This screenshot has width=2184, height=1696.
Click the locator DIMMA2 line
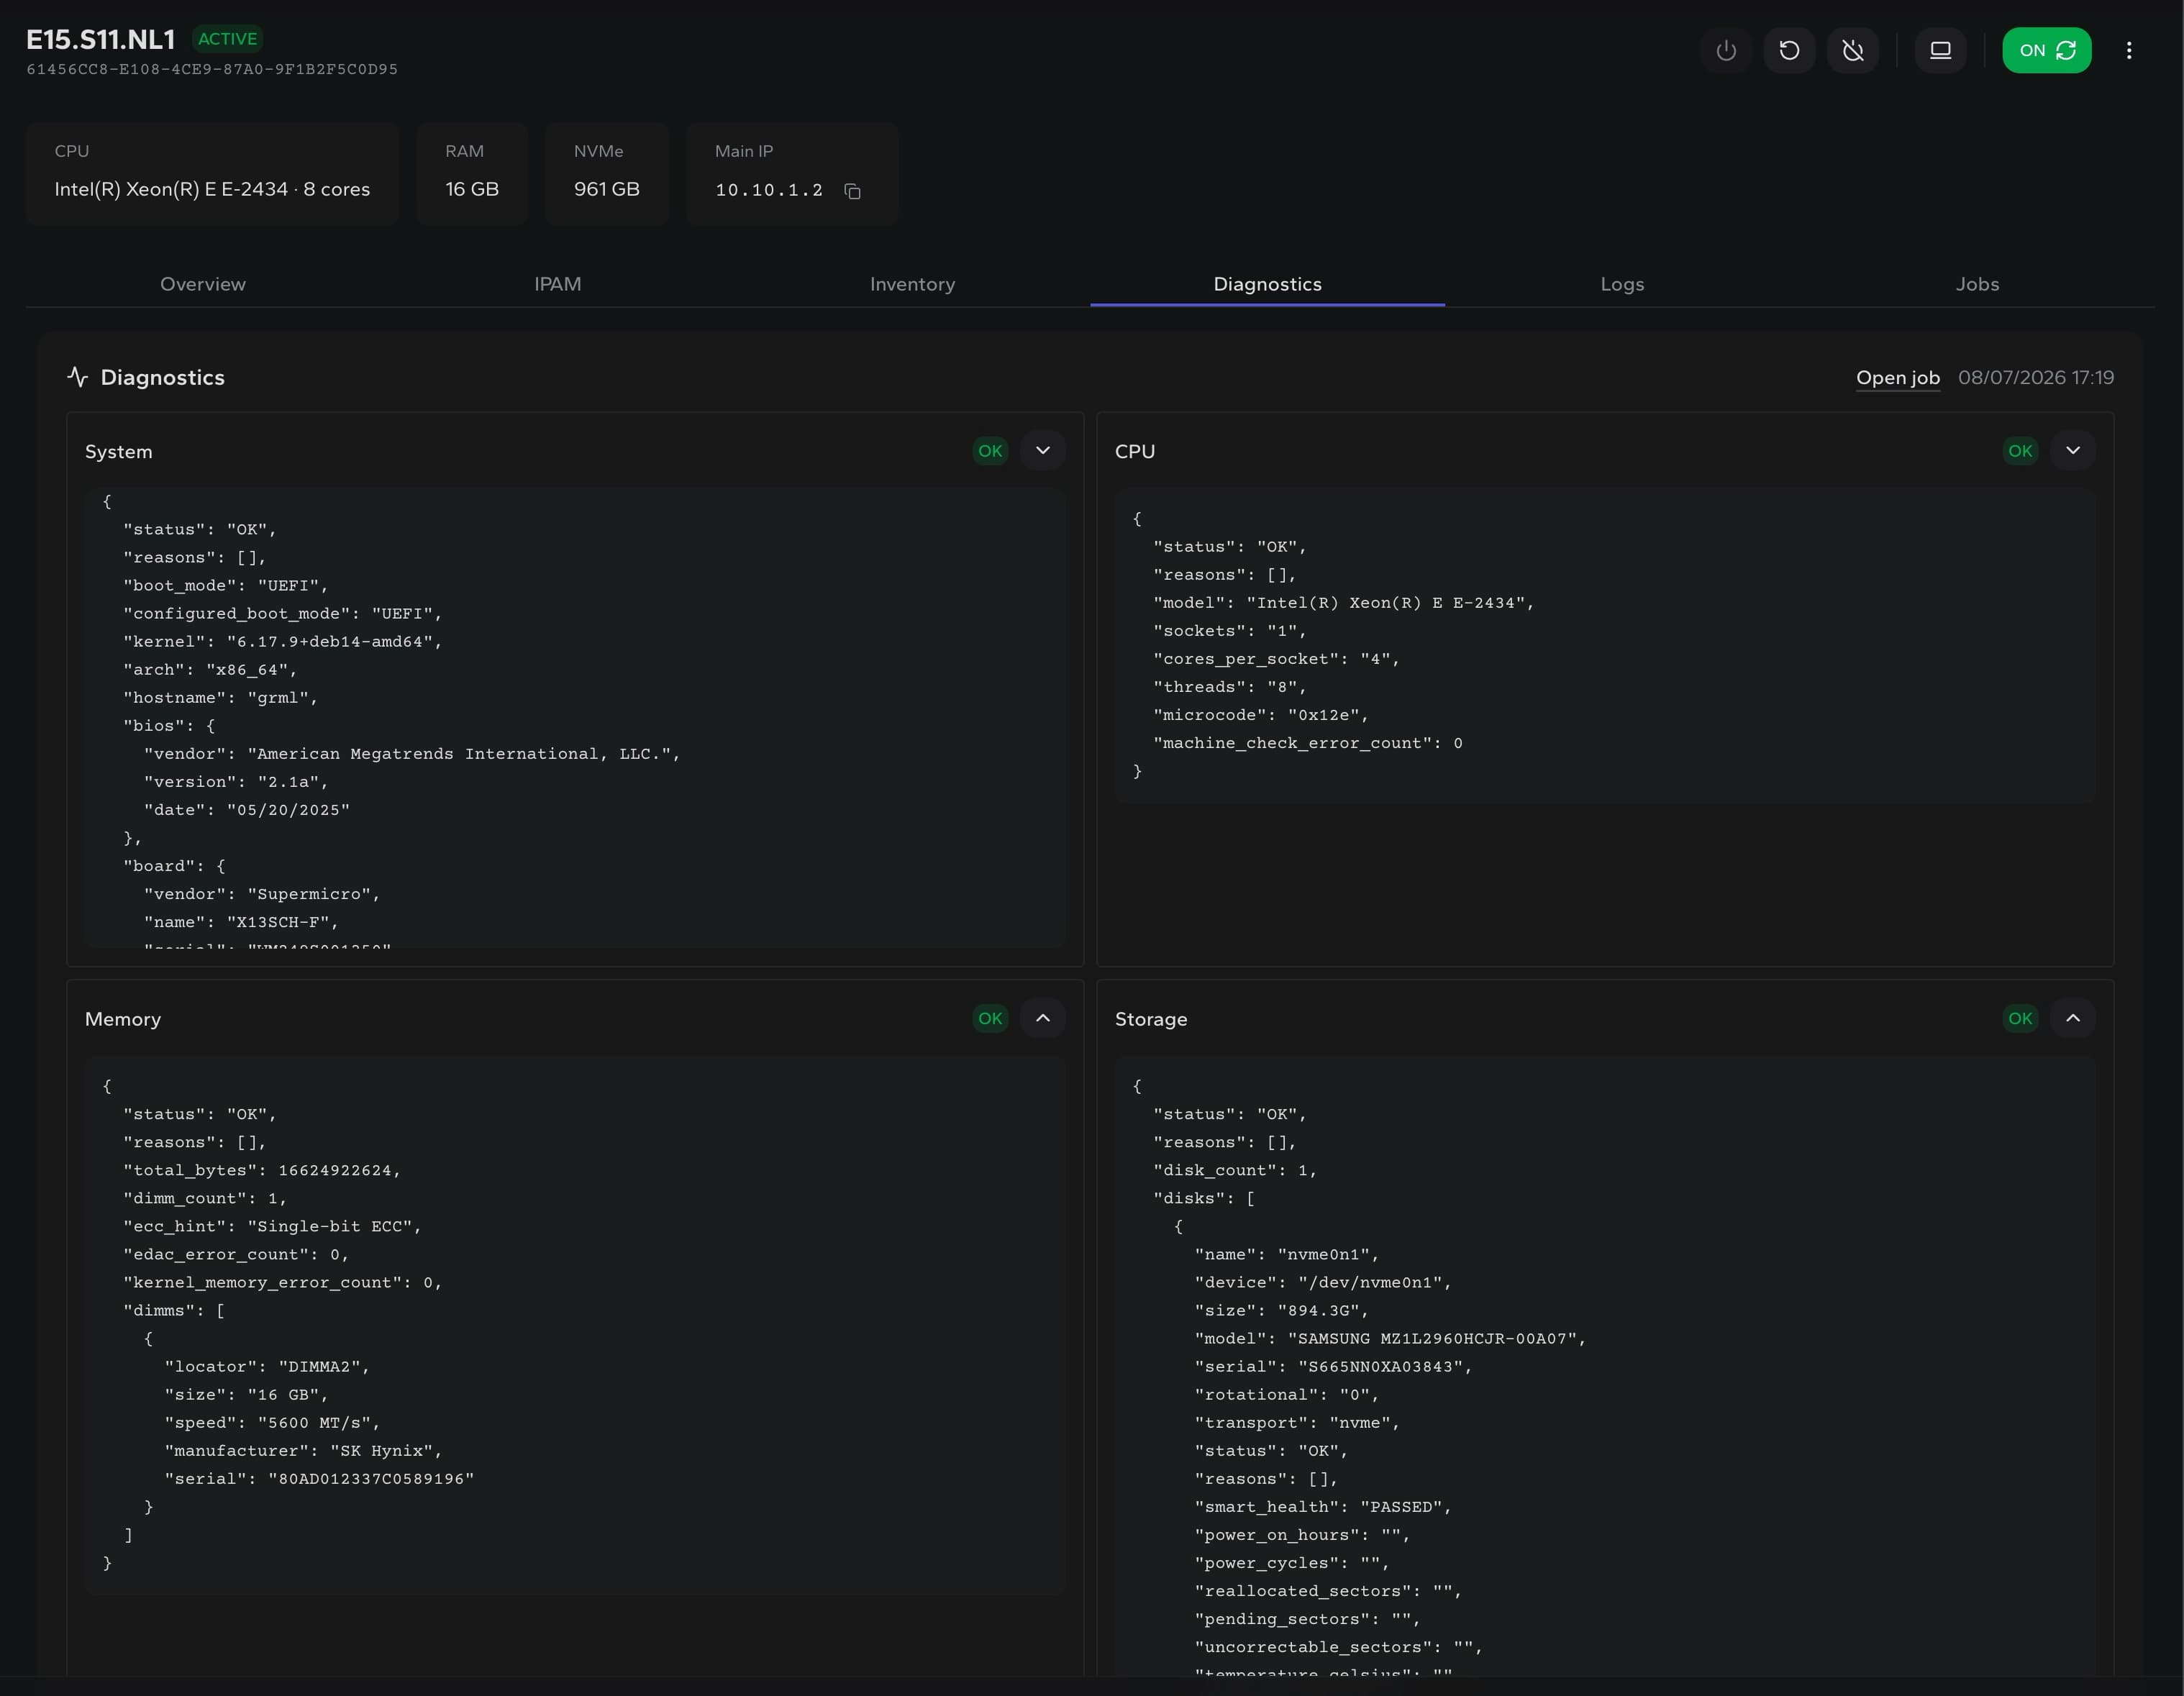[267, 1366]
